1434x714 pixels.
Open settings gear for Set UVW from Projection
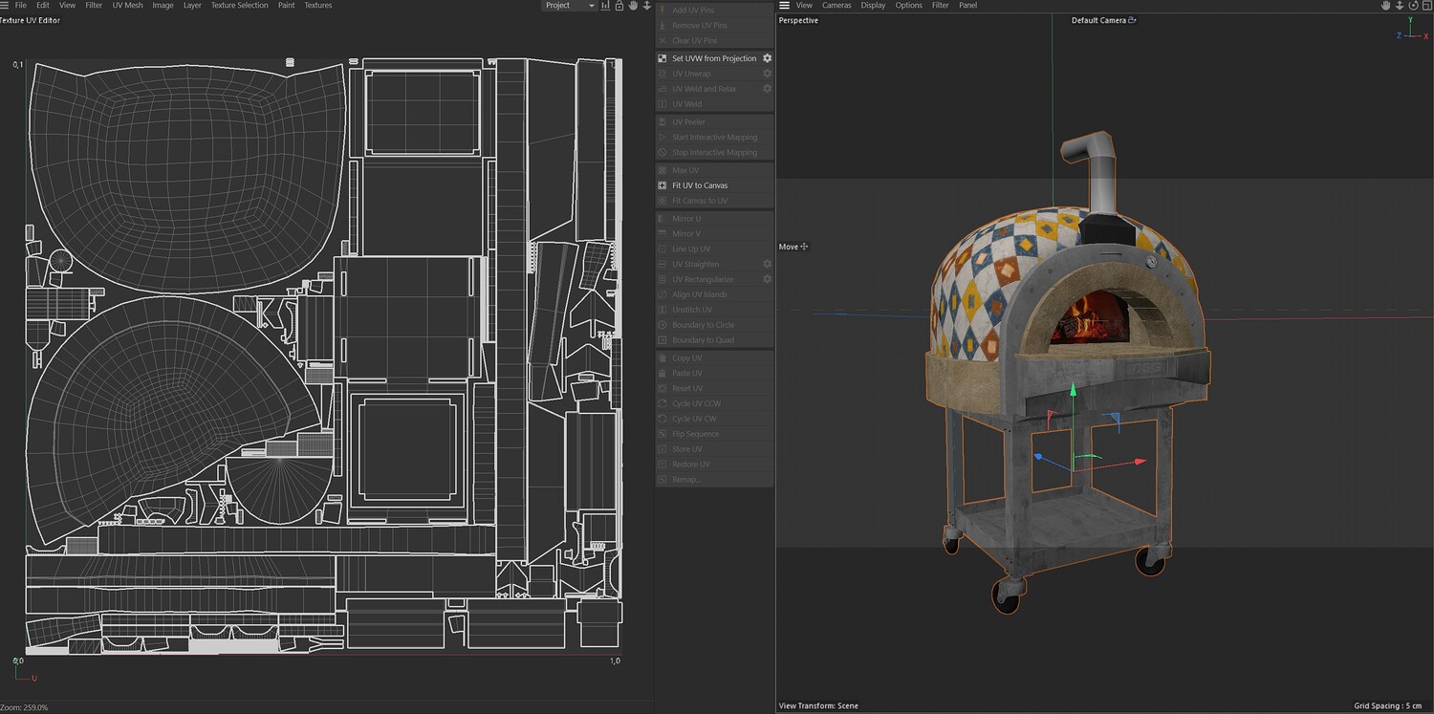(767, 58)
